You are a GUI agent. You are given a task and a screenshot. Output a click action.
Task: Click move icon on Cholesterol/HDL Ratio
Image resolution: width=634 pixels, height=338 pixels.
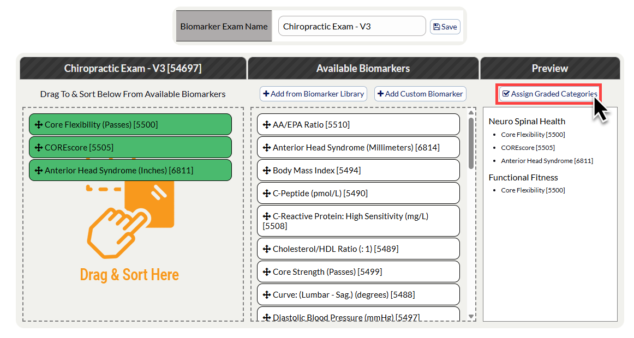[266, 249]
